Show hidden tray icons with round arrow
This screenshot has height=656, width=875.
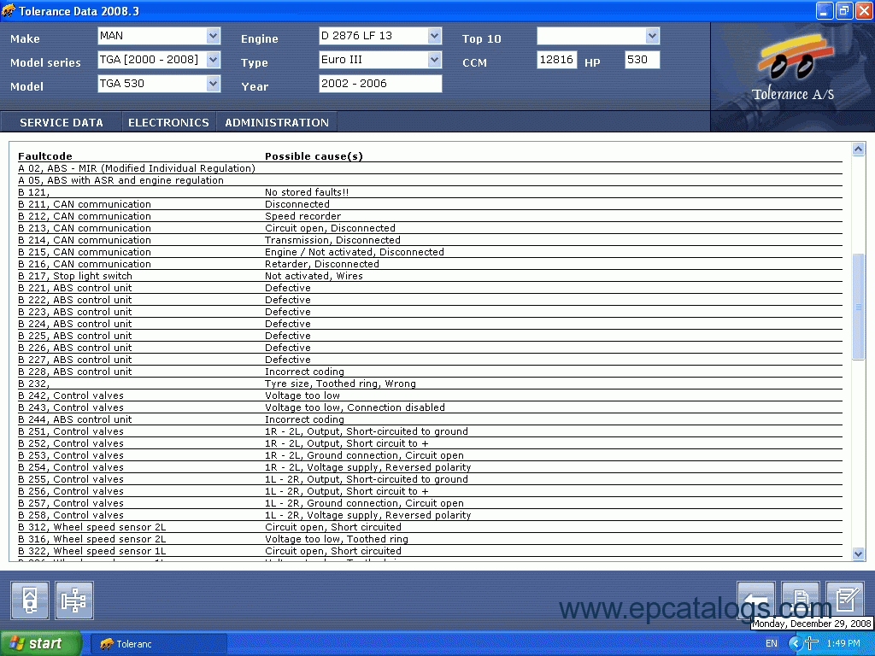coord(796,644)
